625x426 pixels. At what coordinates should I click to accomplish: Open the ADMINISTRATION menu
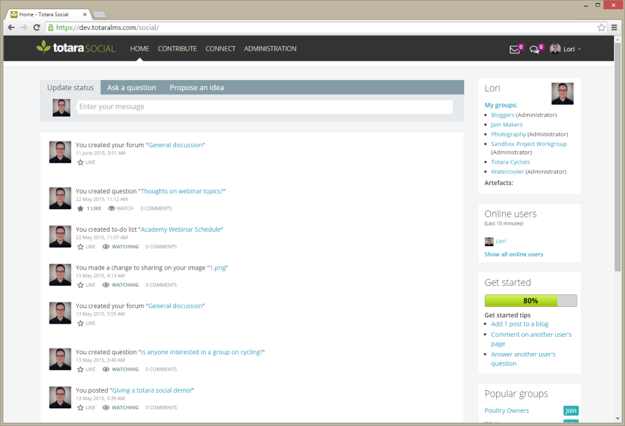pyautogui.click(x=270, y=49)
